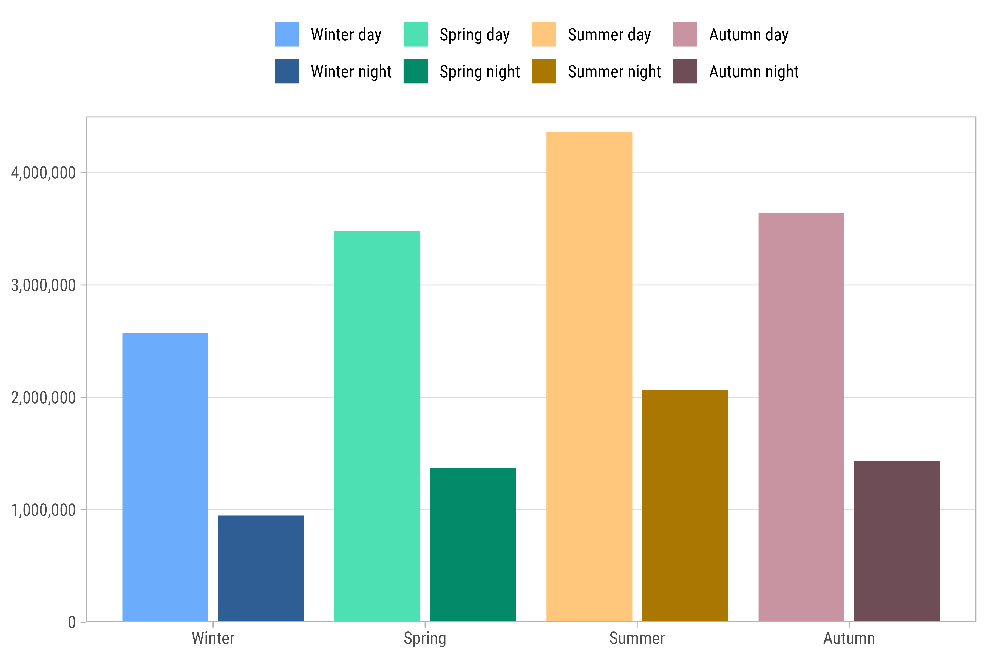Click the 4,000,000 y-axis tick label
987x658 pixels.
(x=43, y=173)
